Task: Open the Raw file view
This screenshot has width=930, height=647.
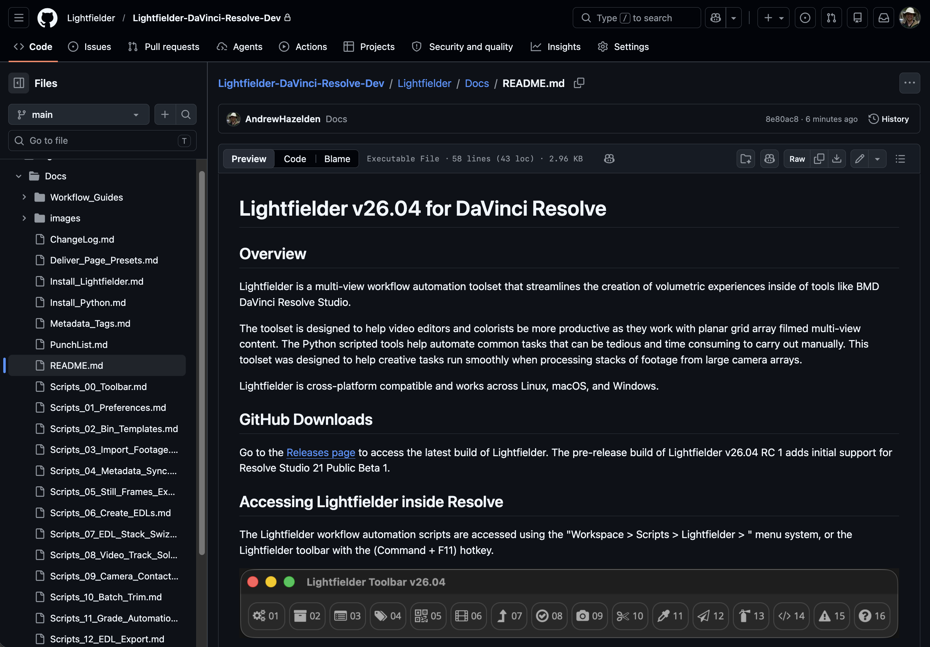Action: coord(797,159)
